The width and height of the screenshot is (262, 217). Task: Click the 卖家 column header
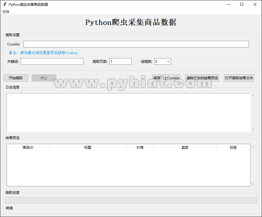(x=185, y=147)
